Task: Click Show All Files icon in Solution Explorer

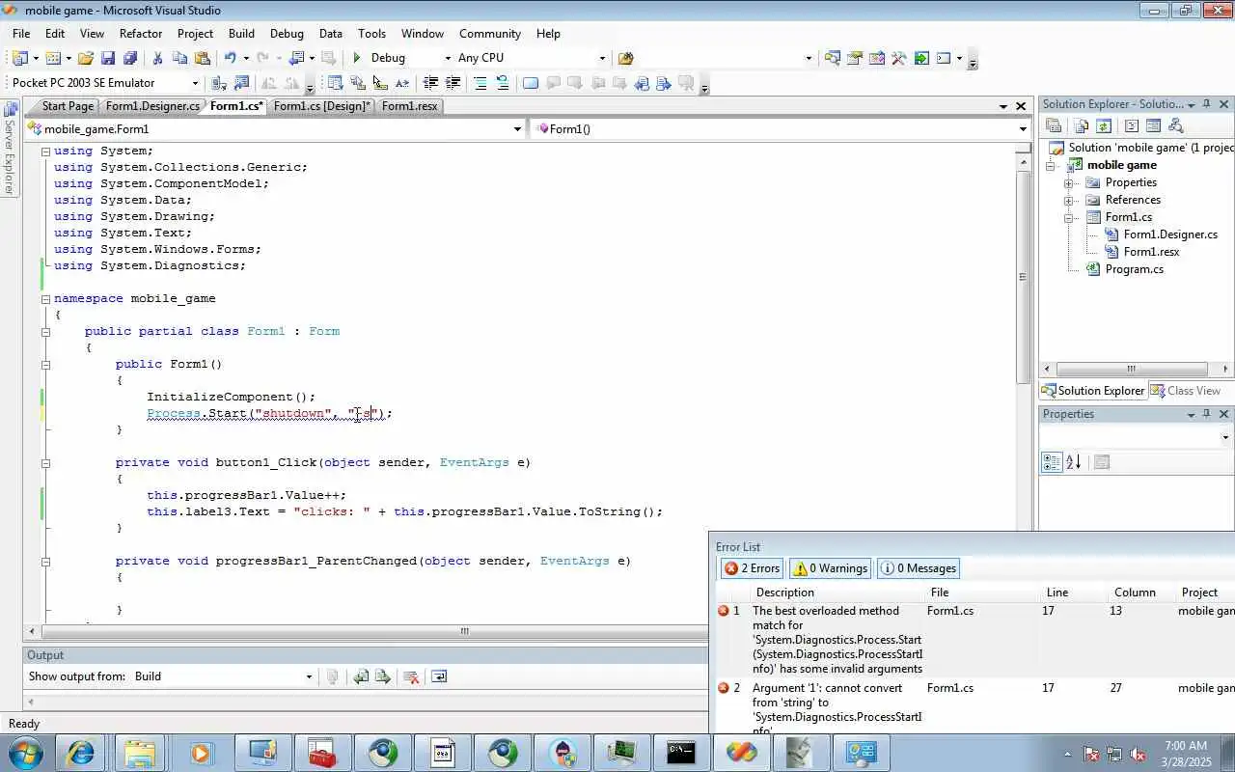Action: click(x=1081, y=125)
